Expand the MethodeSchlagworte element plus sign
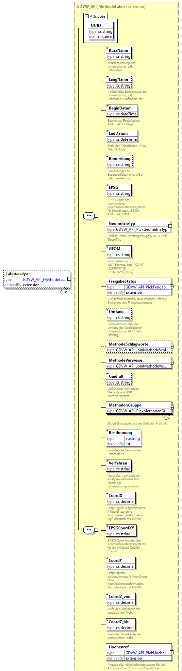This screenshot has height=671, width=182. tap(172, 346)
